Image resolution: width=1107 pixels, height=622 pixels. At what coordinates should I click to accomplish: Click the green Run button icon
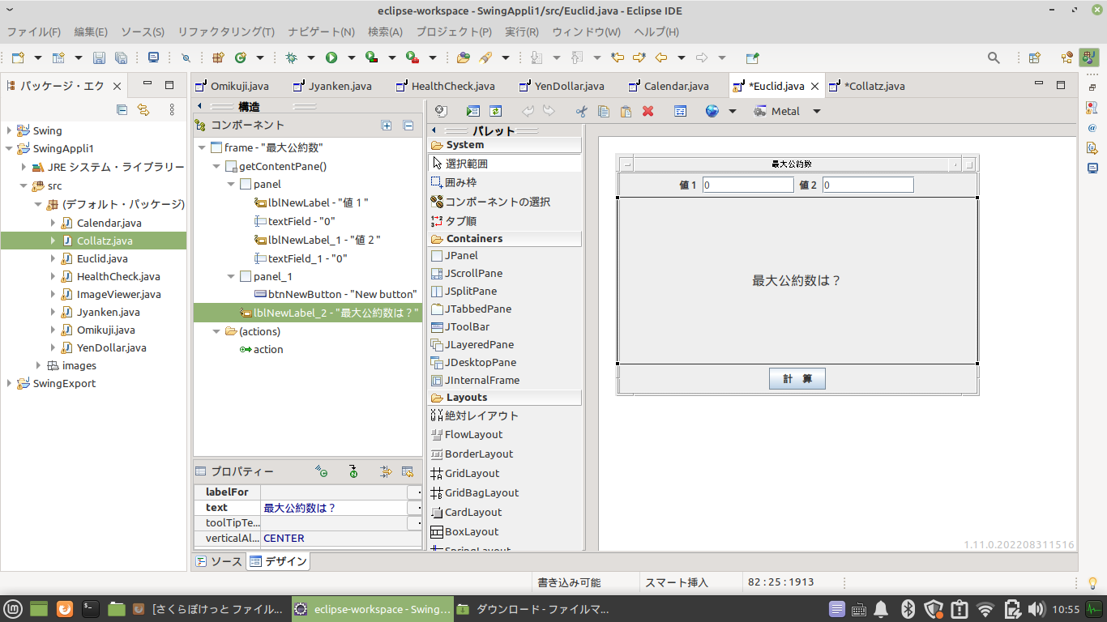coord(331,58)
